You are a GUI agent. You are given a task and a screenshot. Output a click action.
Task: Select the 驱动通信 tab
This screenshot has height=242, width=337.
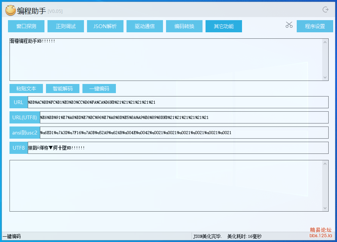145,26
